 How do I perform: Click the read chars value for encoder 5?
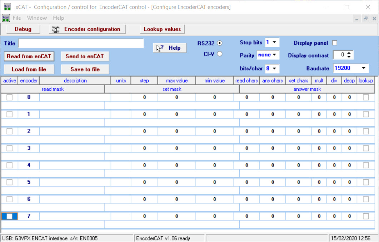tap(246, 182)
